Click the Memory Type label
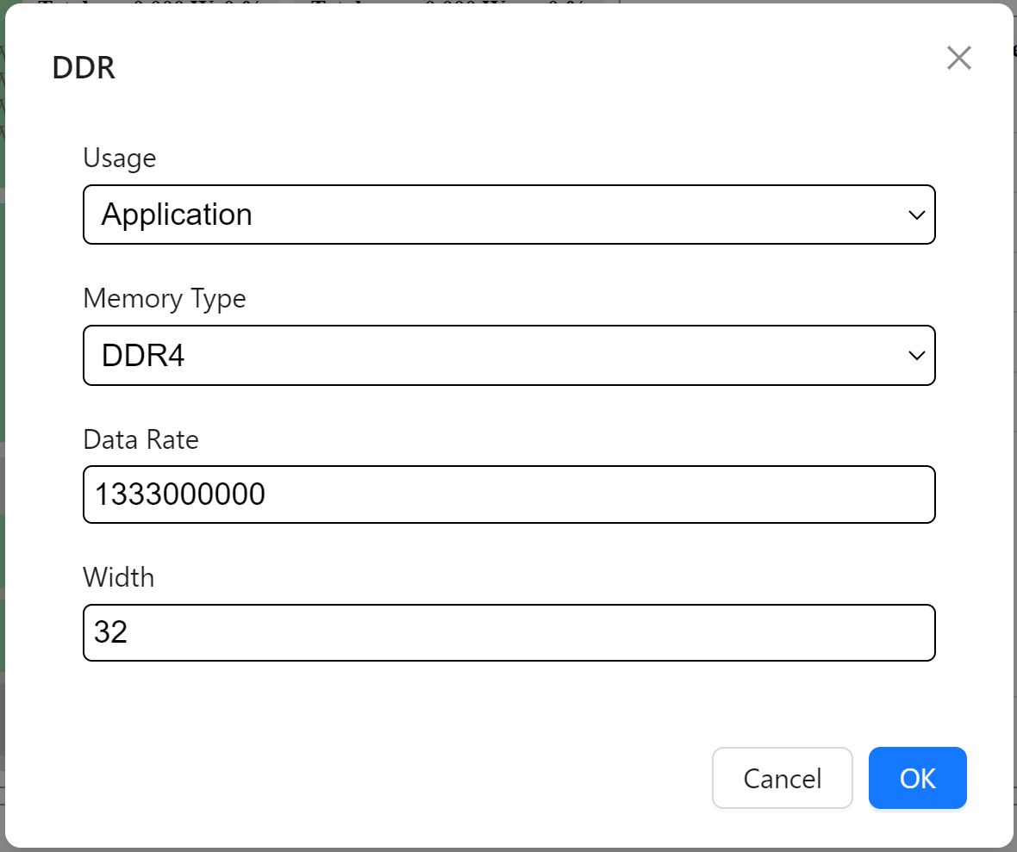1017x852 pixels. point(165,299)
